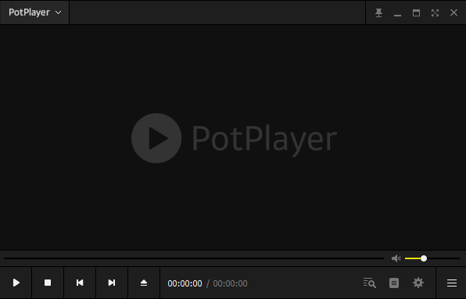Click the total duration 00:00:00 display
The image size is (466, 299).
230,283
